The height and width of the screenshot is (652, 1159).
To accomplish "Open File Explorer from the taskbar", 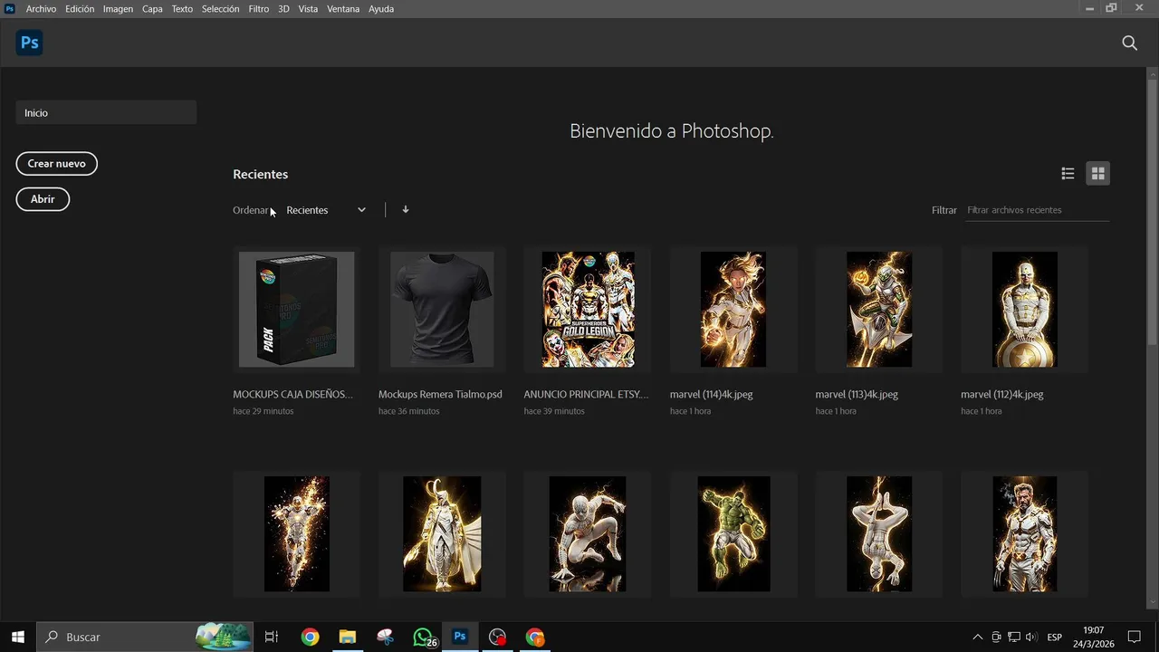I will click(348, 637).
